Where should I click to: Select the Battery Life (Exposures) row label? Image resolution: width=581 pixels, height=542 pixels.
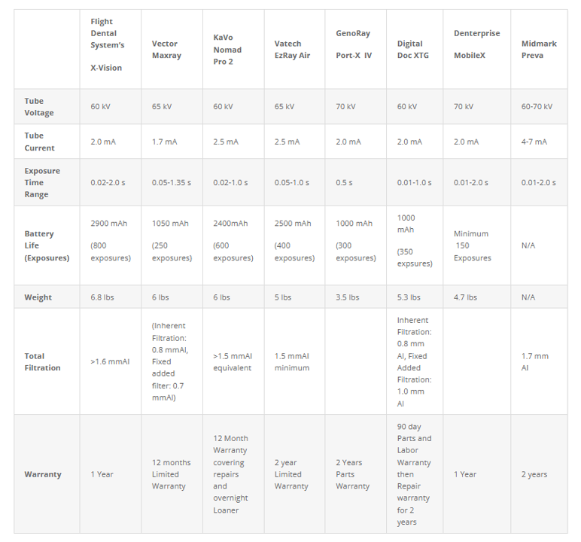(47, 245)
